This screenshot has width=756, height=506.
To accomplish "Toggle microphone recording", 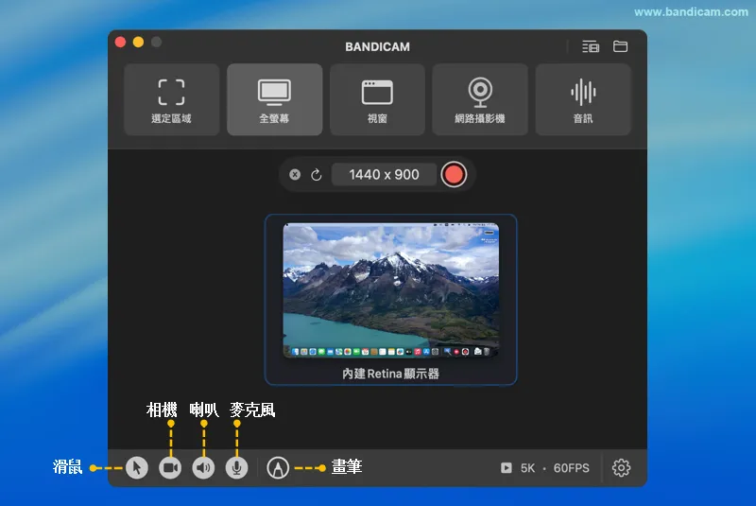I will coord(237,467).
